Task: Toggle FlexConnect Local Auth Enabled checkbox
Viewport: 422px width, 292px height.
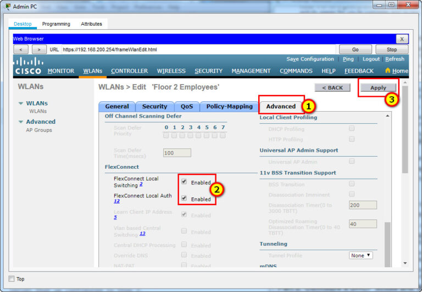Action: (x=184, y=198)
